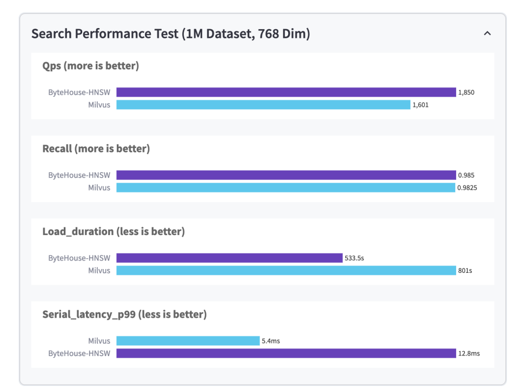The image size is (520, 389).
Task: Select the Milvus Load_duration bar
Action: click(x=286, y=270)
